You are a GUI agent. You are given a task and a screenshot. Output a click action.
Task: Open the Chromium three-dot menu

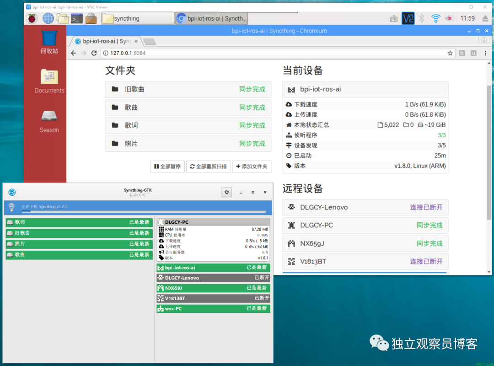[x=485, y=53]
